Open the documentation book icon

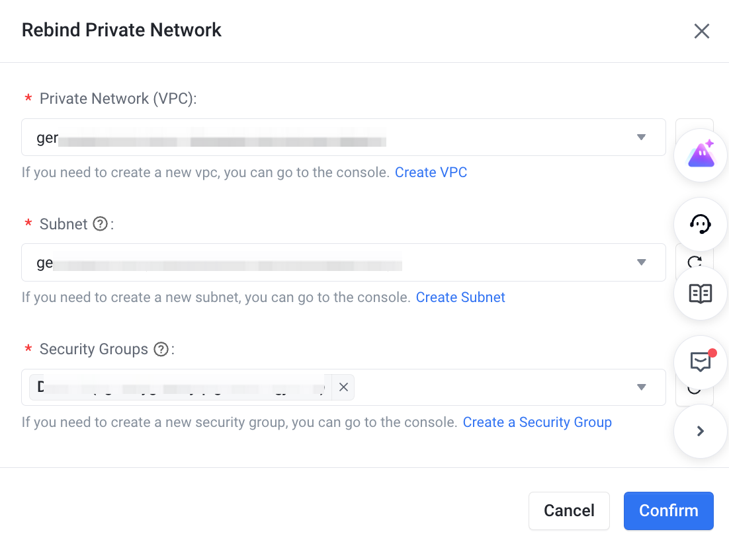[701, 293]
